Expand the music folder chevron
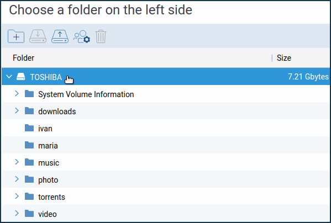 pos(17,162)
